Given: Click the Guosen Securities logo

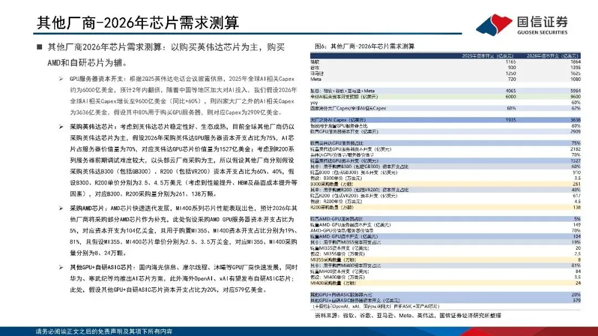Looking at the screenshot, I should (x=522, y=25).
